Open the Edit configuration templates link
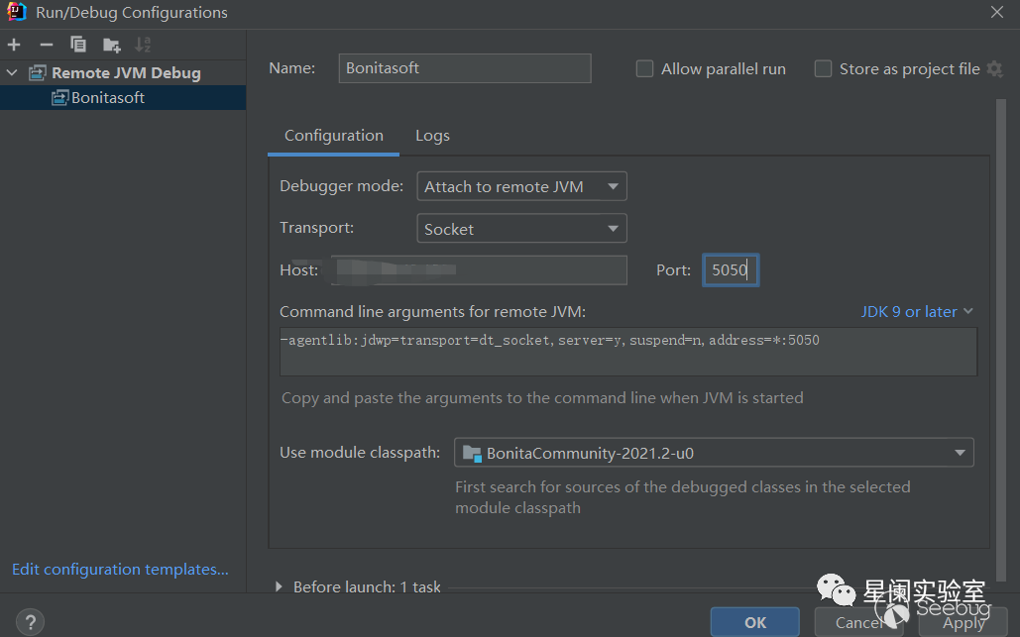Screen dimensions: 1020x637 120,570
